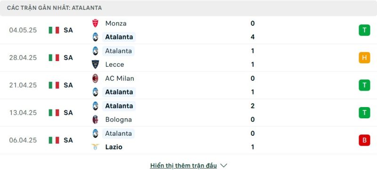Click the Lecce club crest icon

[x=96, y=64]
